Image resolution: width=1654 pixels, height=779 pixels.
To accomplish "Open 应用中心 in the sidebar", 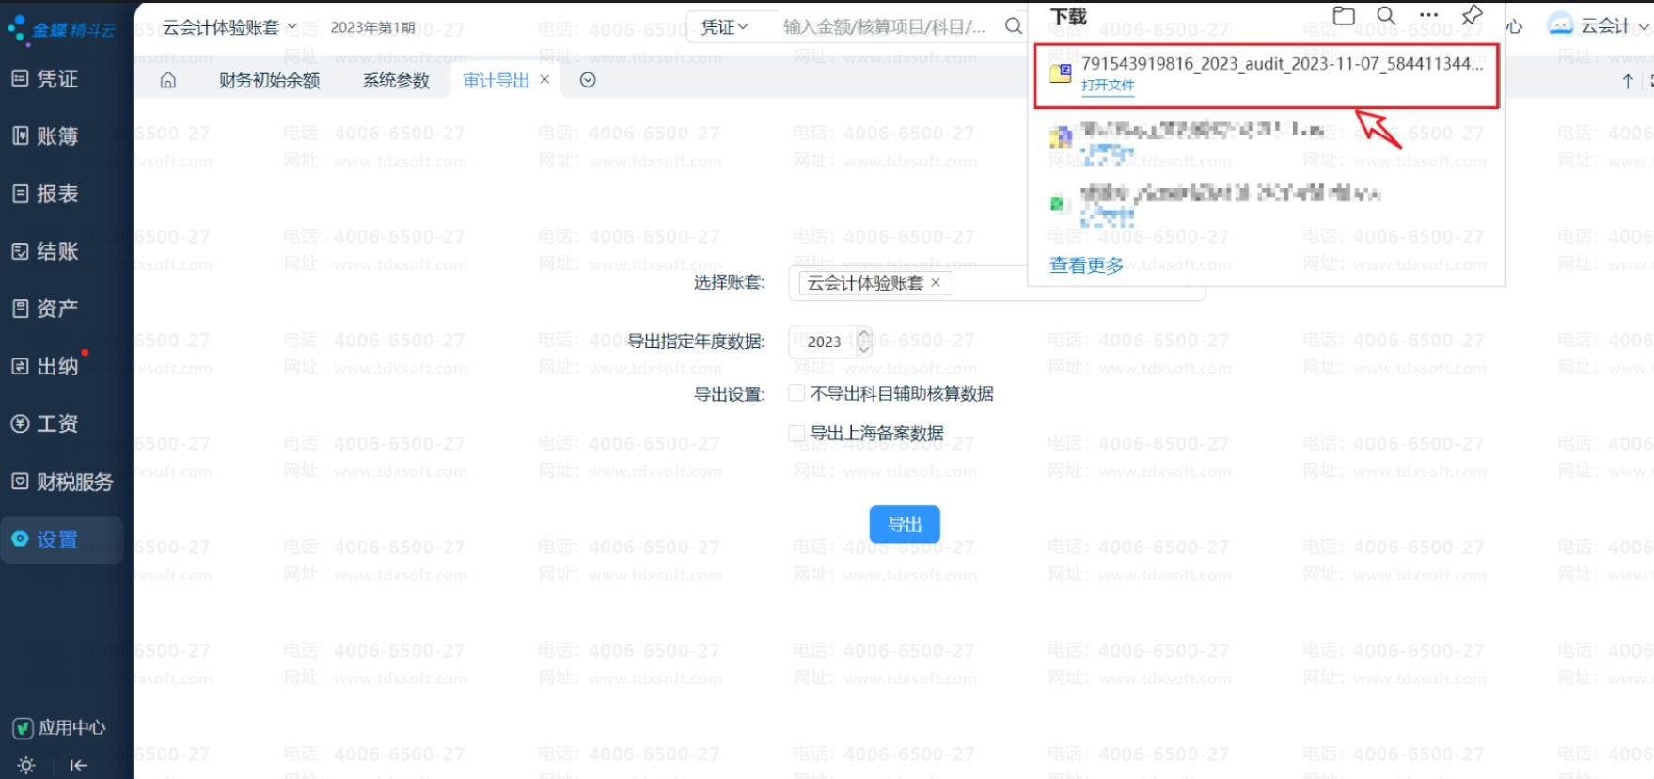I will click(x=59, y=727).
